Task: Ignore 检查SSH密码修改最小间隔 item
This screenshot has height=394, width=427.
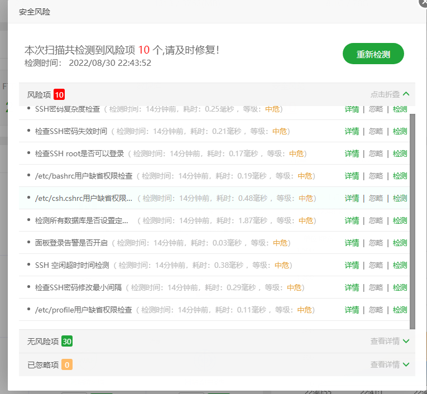Action: 376,287
